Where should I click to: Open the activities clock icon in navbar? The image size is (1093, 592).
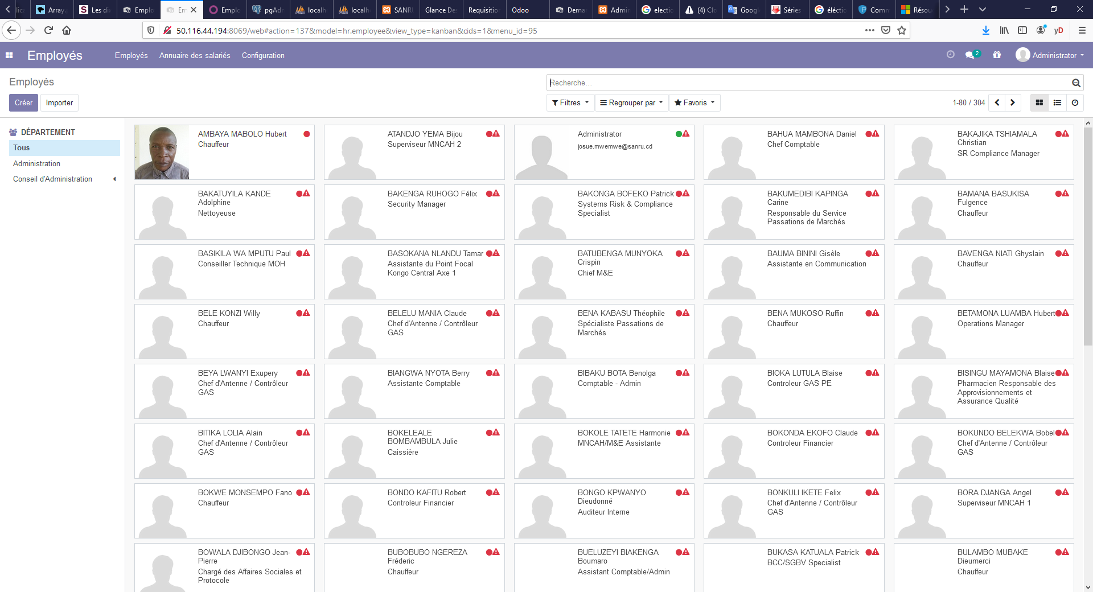(x=950, y=55)
